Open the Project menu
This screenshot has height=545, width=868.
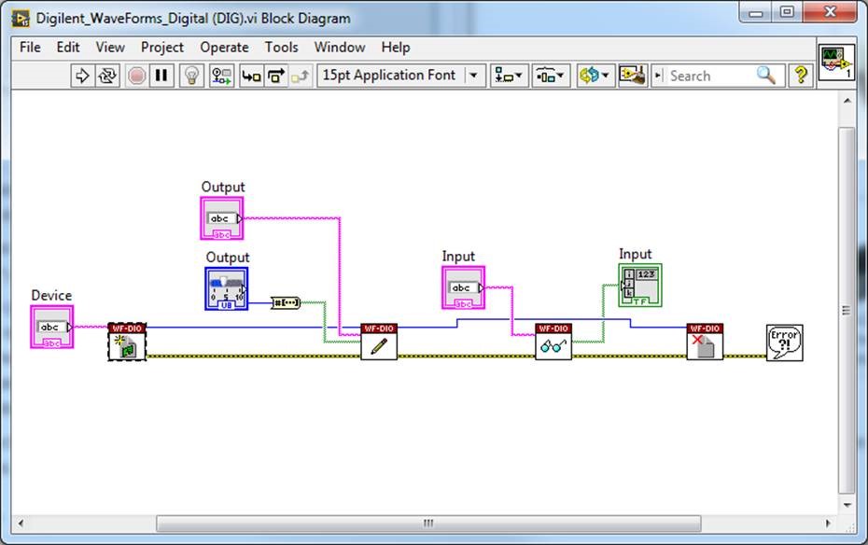click(161, 47)
